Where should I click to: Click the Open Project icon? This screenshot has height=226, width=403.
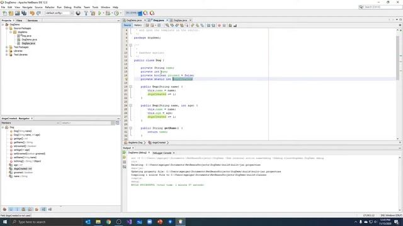(17, 13)
